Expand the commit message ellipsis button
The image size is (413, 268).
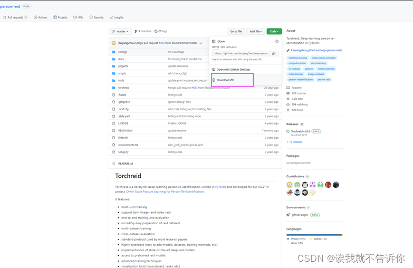[201, 43]
